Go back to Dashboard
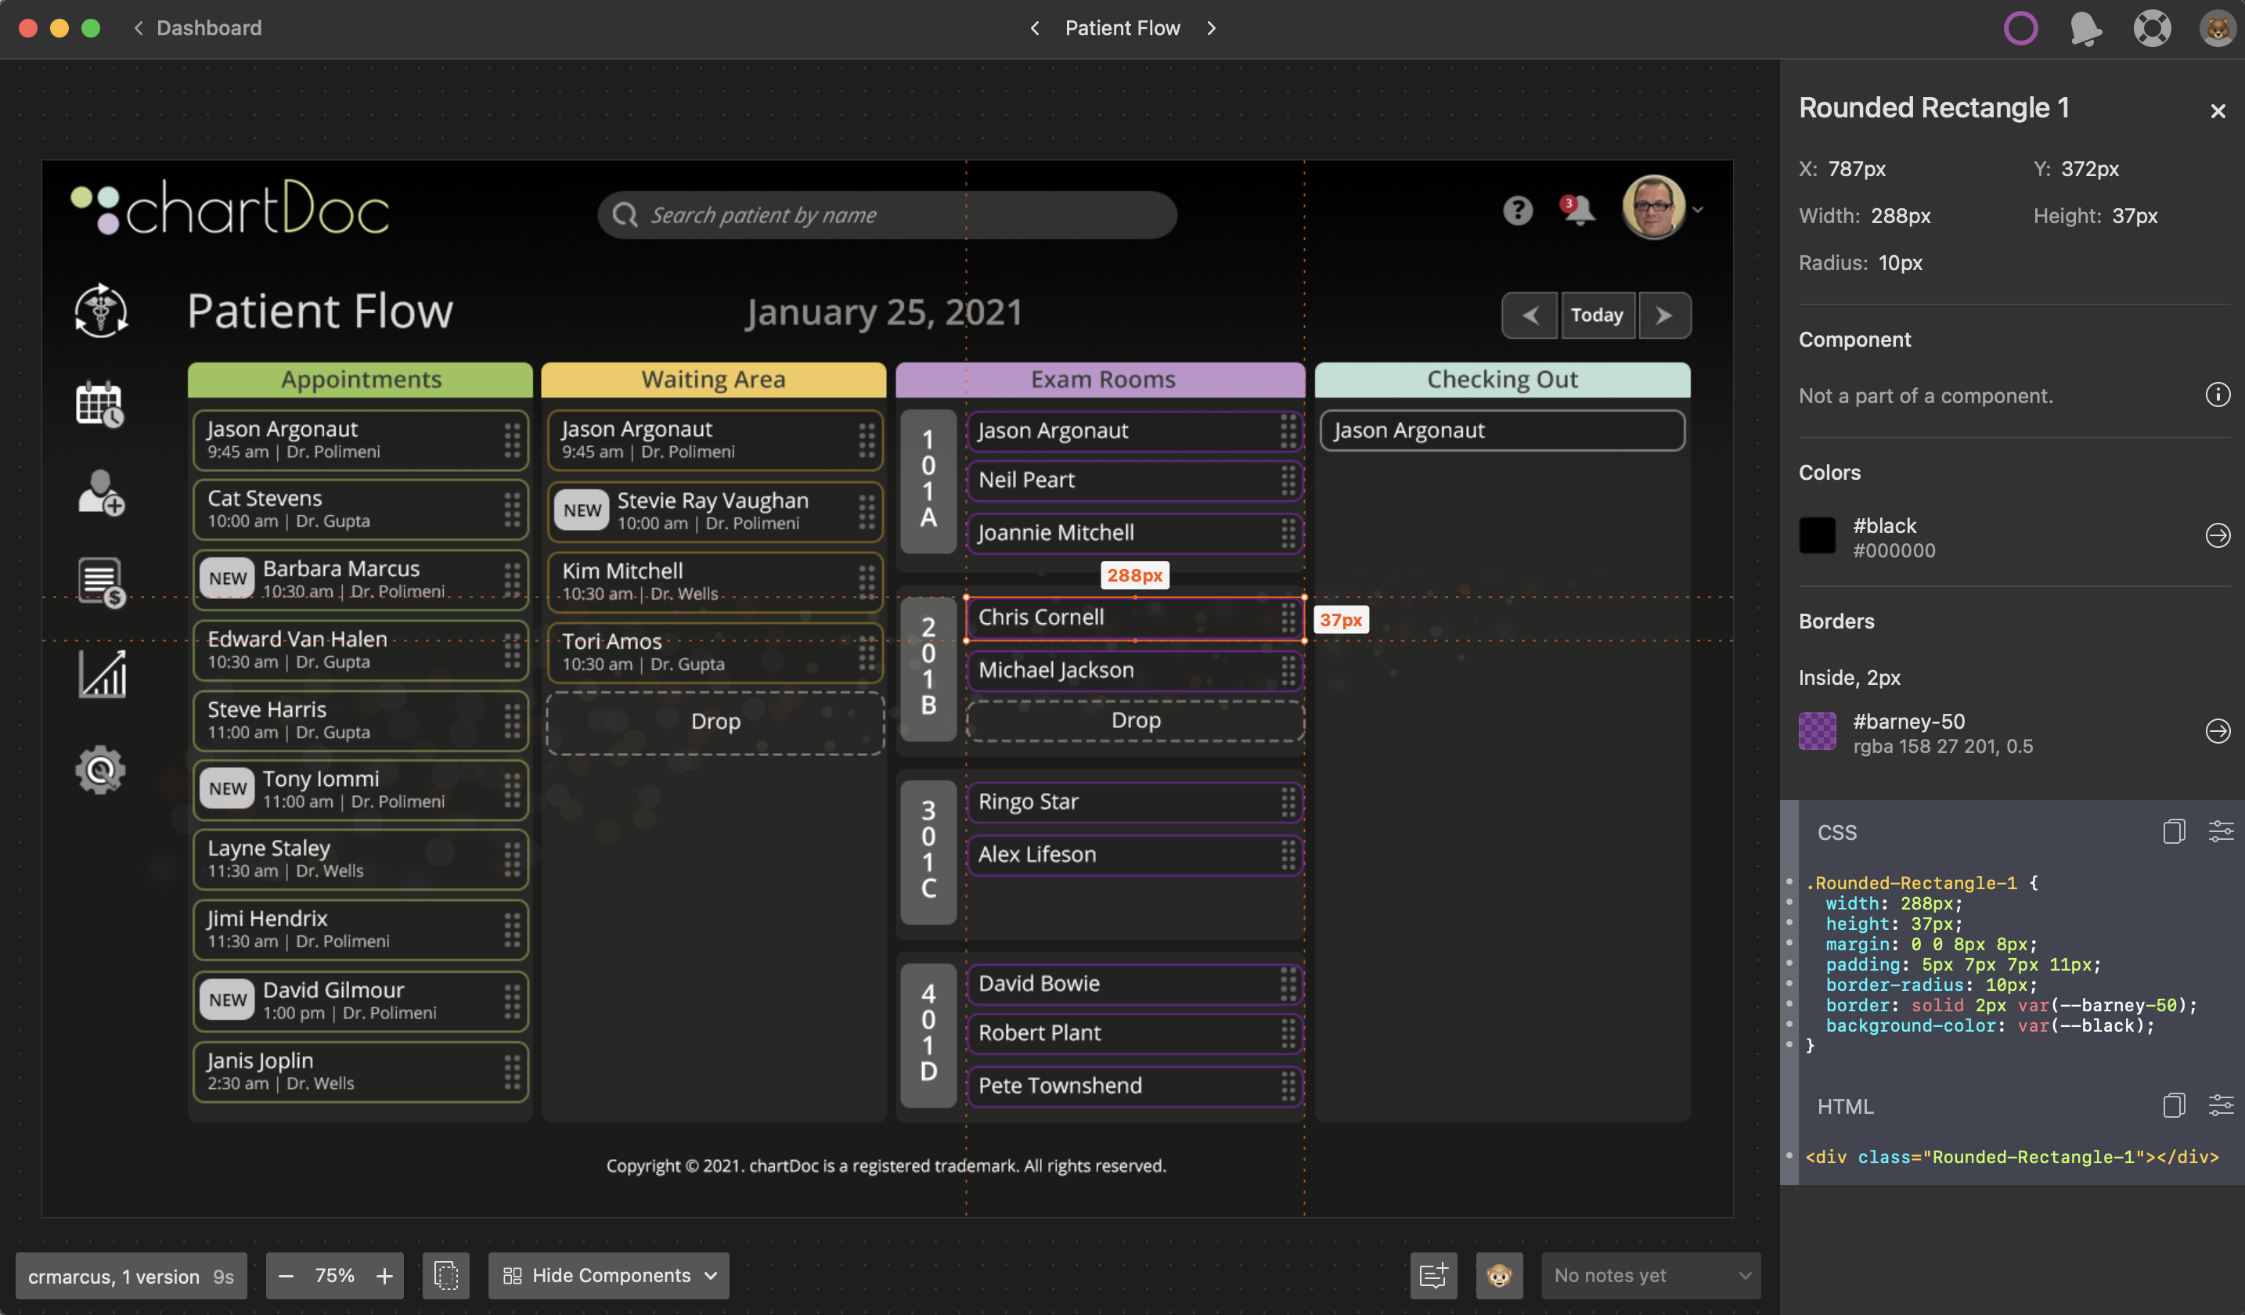The height and width of the screenshot is (1315, 2245). 198,27
